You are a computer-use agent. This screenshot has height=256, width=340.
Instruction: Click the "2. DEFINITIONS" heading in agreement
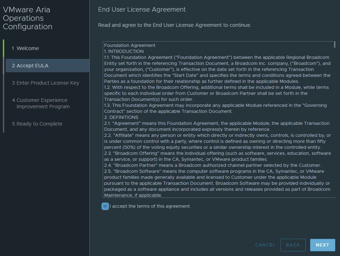tap(121, 117)
